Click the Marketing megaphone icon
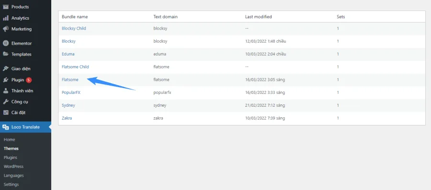 click(5, 29)
